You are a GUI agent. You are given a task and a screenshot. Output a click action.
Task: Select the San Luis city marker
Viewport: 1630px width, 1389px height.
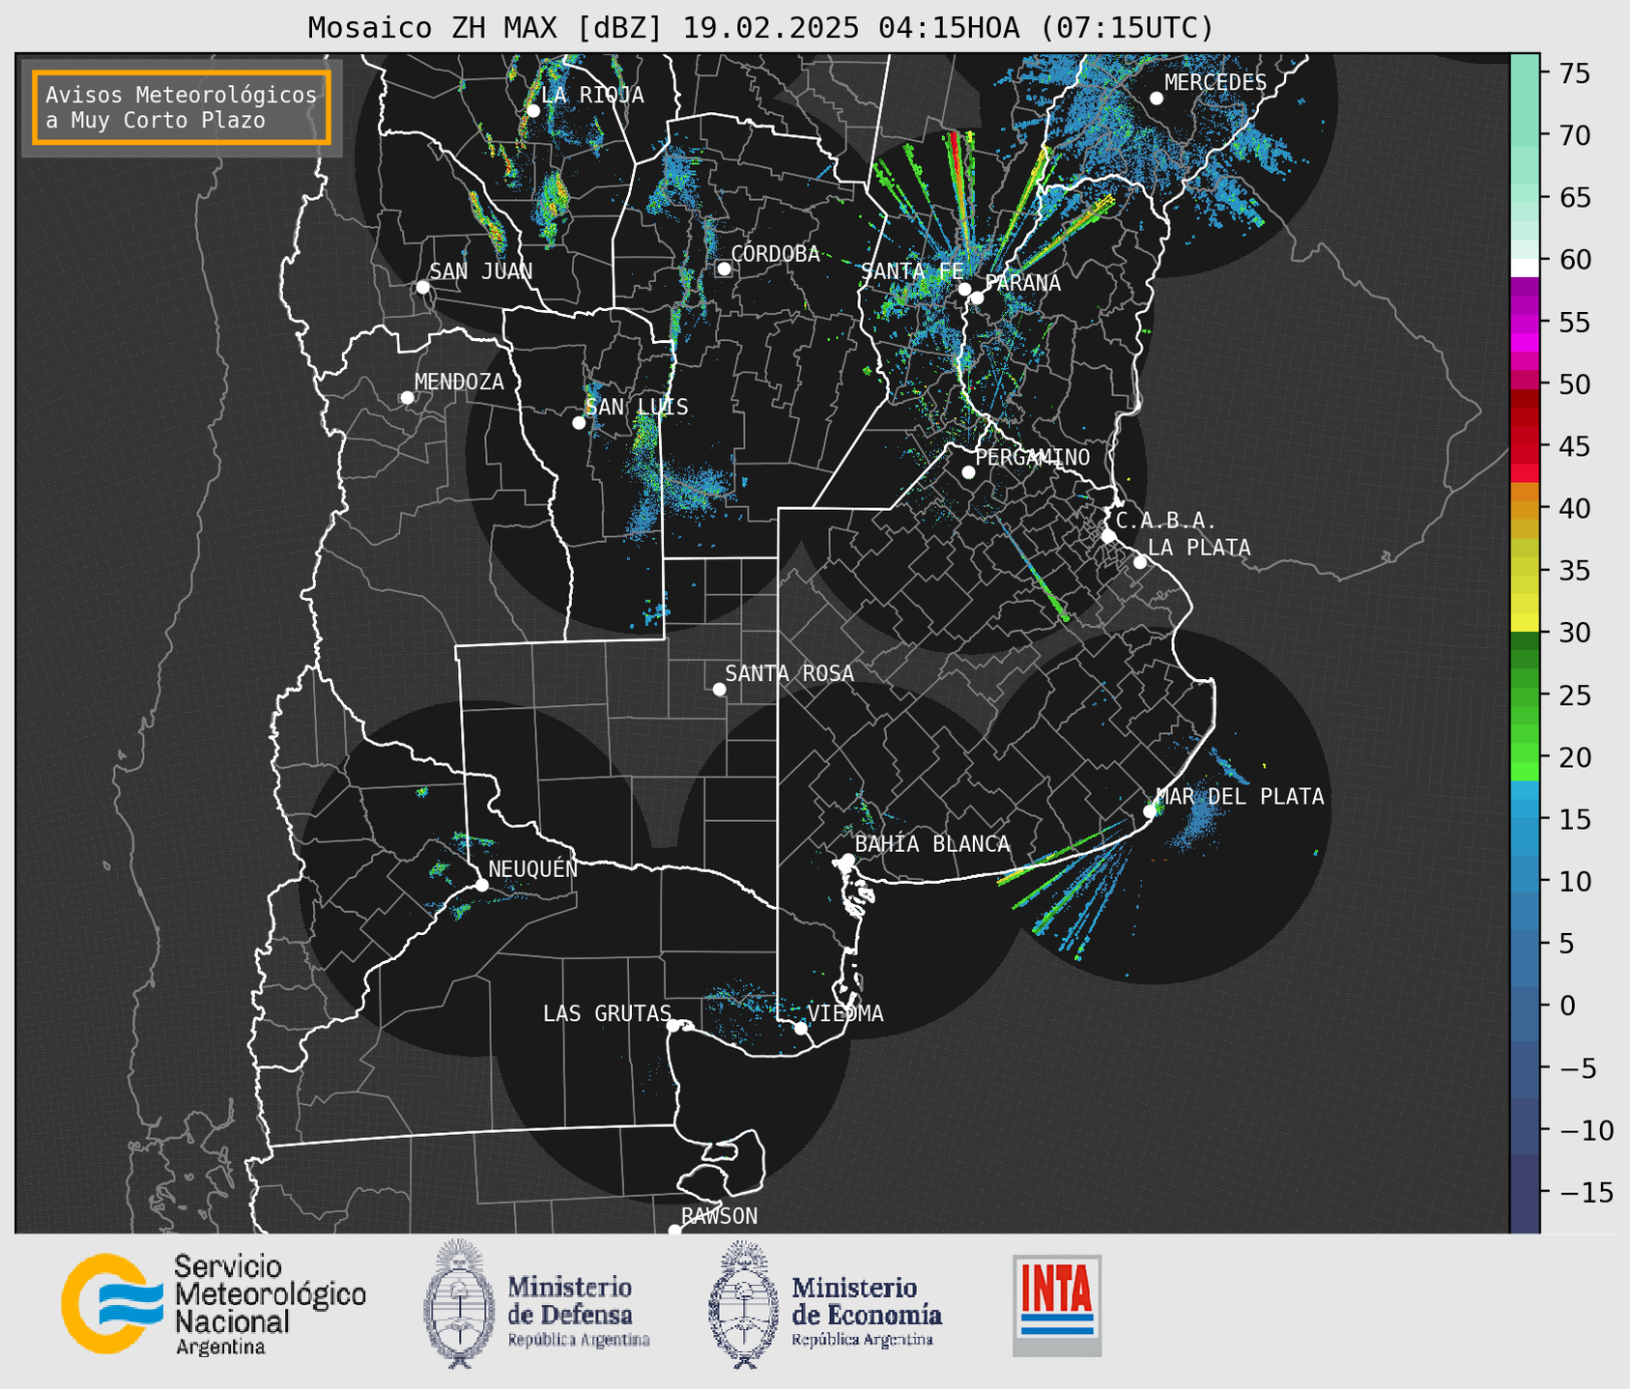pos(579,422)
